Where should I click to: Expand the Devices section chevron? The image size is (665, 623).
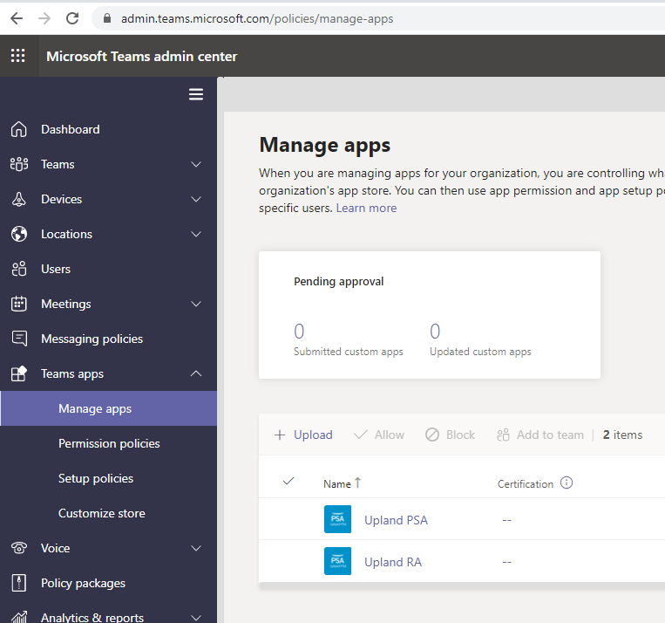pyautogui.click(x=196, y=199)
